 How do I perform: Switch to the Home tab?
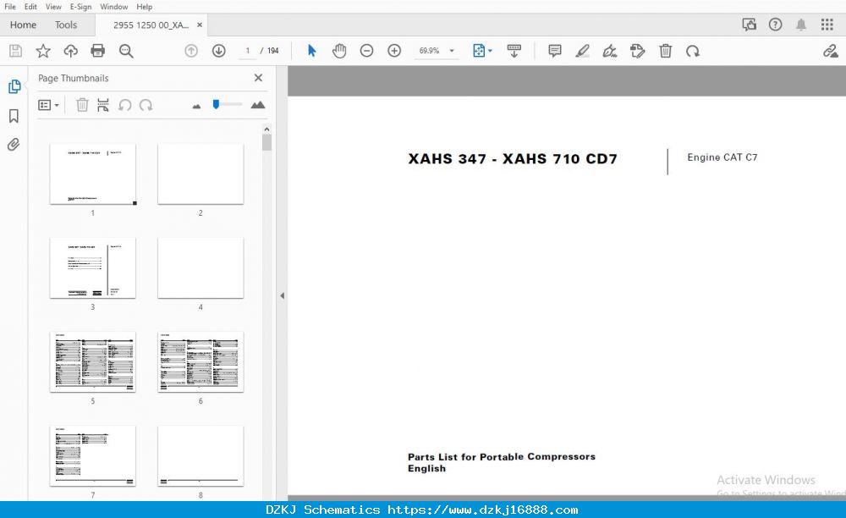pos(23,25)
